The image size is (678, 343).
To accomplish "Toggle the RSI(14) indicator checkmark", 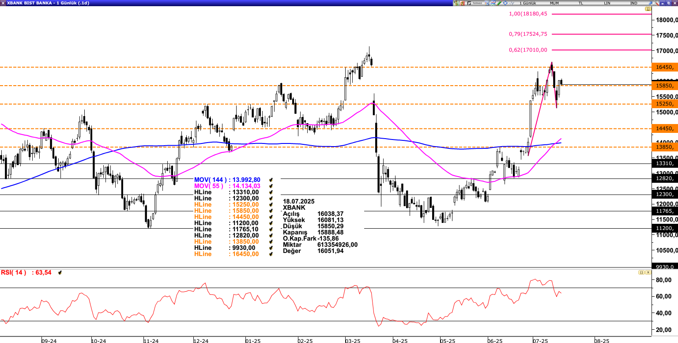I will tap(60, 273).
